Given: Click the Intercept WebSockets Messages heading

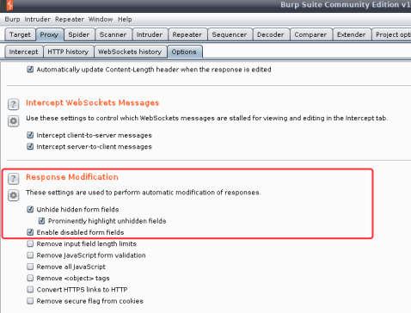Looking at the screenshot, I should pyautogui.click(x=92, y=102).
